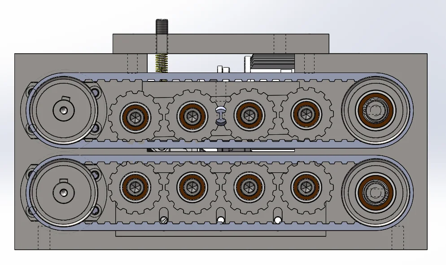Select the keyed drive pulley of the lower belt
446x265 pixels.
[64, 192]
